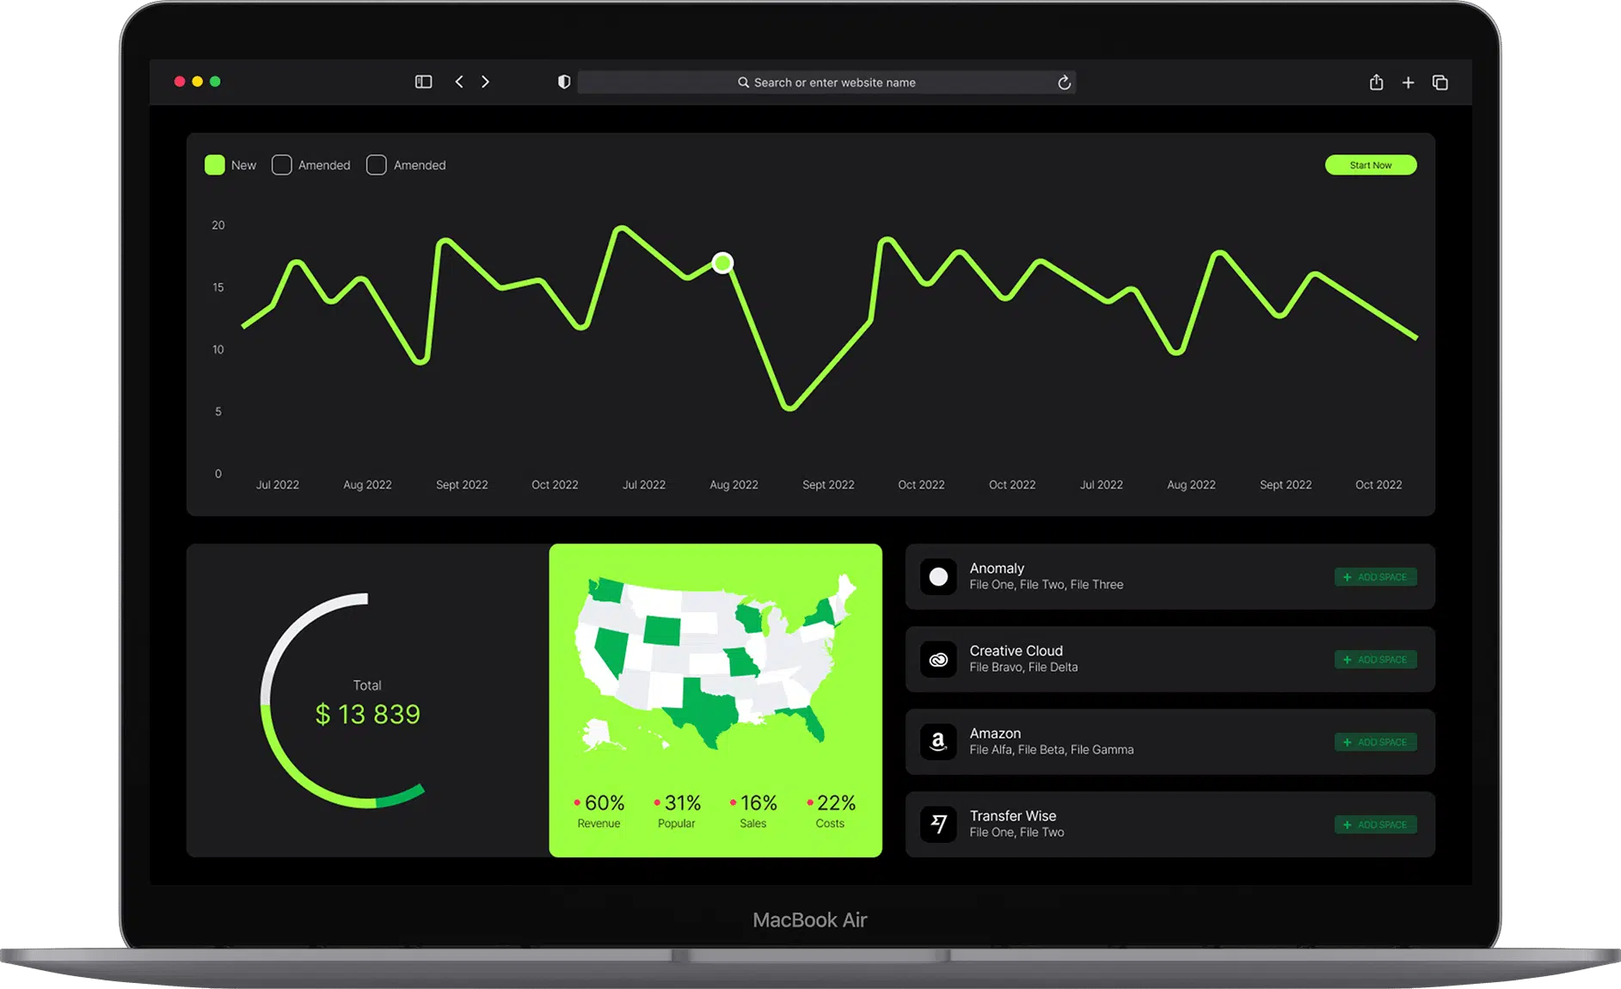
Task: Go forward using the right chevron arrow
Action: (486, 82)
